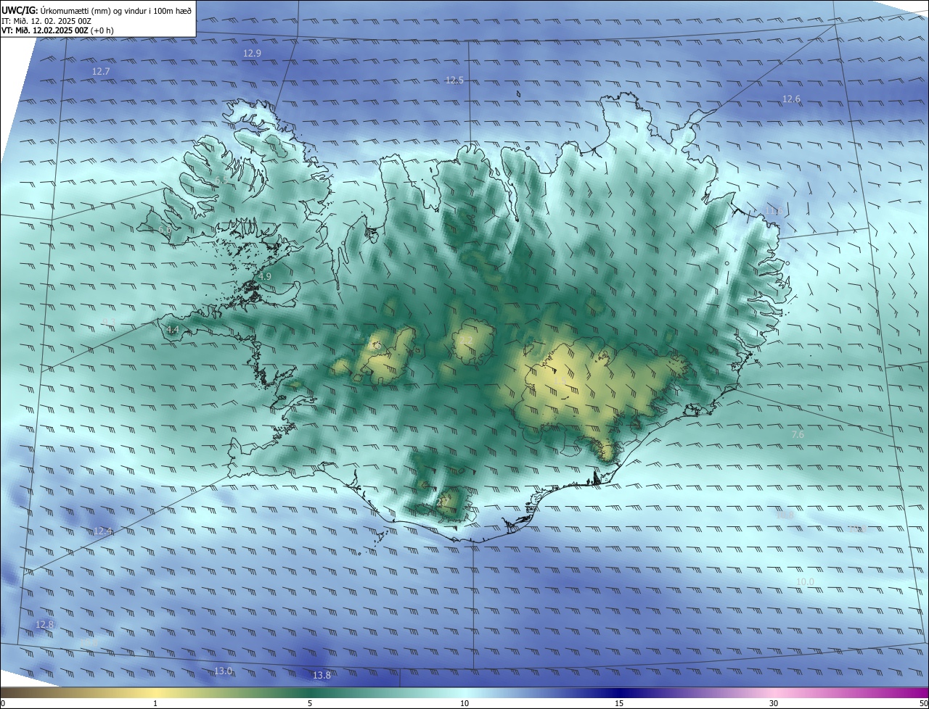Screen dimensions: 929x709
Task: Click the 12.9 value label on the map
Action: 252,54
